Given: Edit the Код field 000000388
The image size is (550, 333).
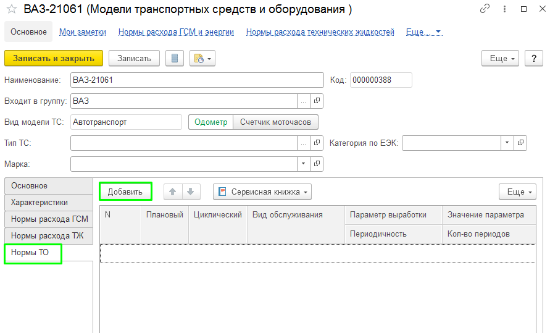Looking at the screenshot, I should [x=381, y=80].
